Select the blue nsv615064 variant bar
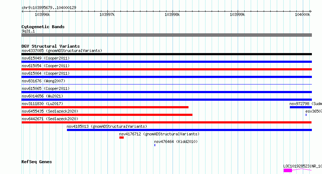 point(166,77)
